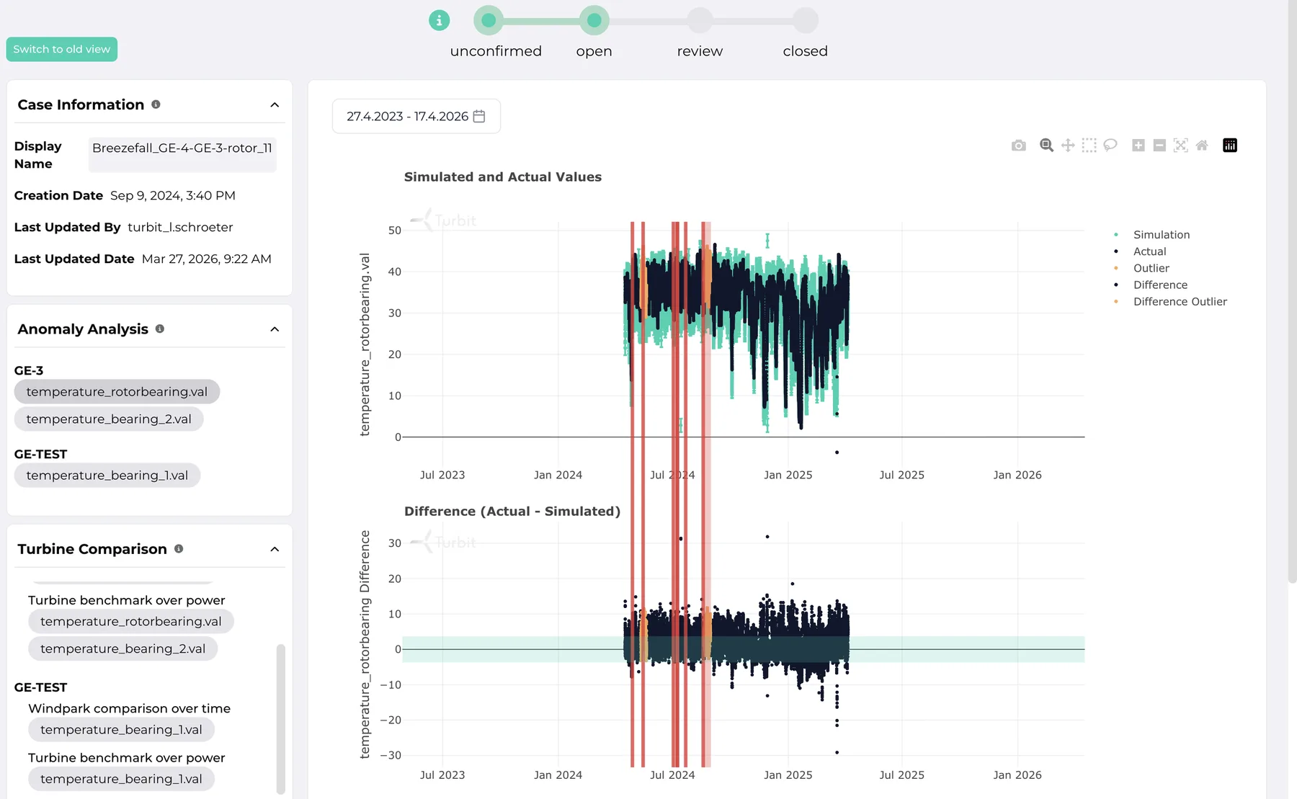Collapse the Anomaly Analysis panel

pyautogui.click(x=275, y=329)
